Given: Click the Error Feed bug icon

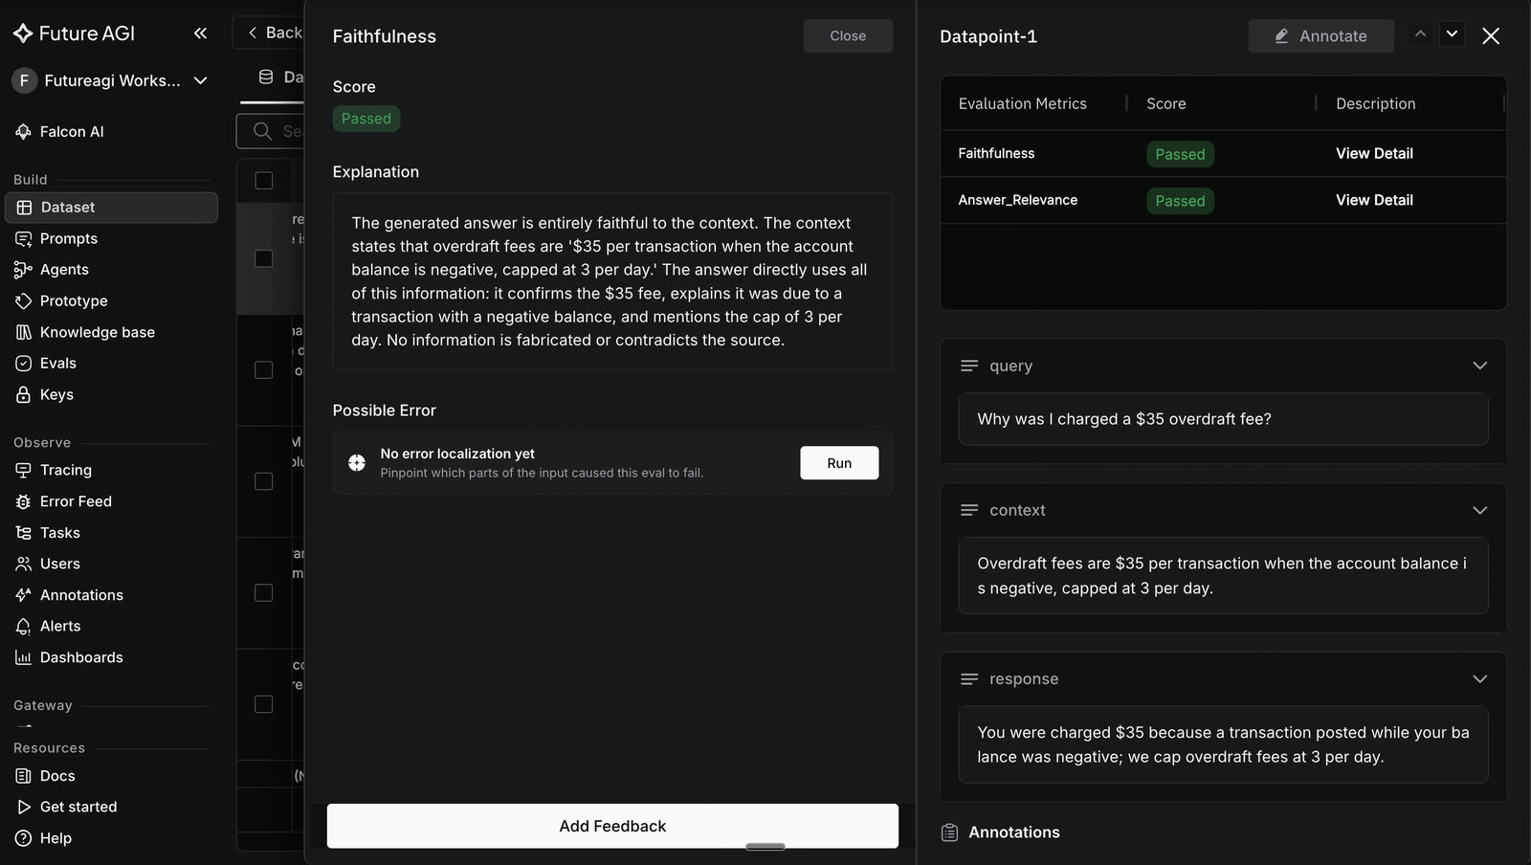Looking at the screenshot, I should coord(23,501).
